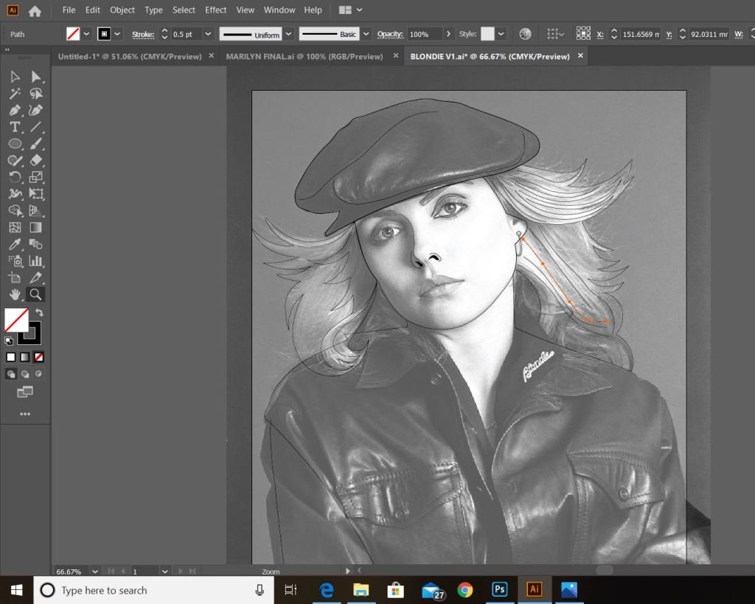Image resolution: width=755 pixels, height=604 pixels.
Task: Select the Rotate tool
Action: (15, 177)
